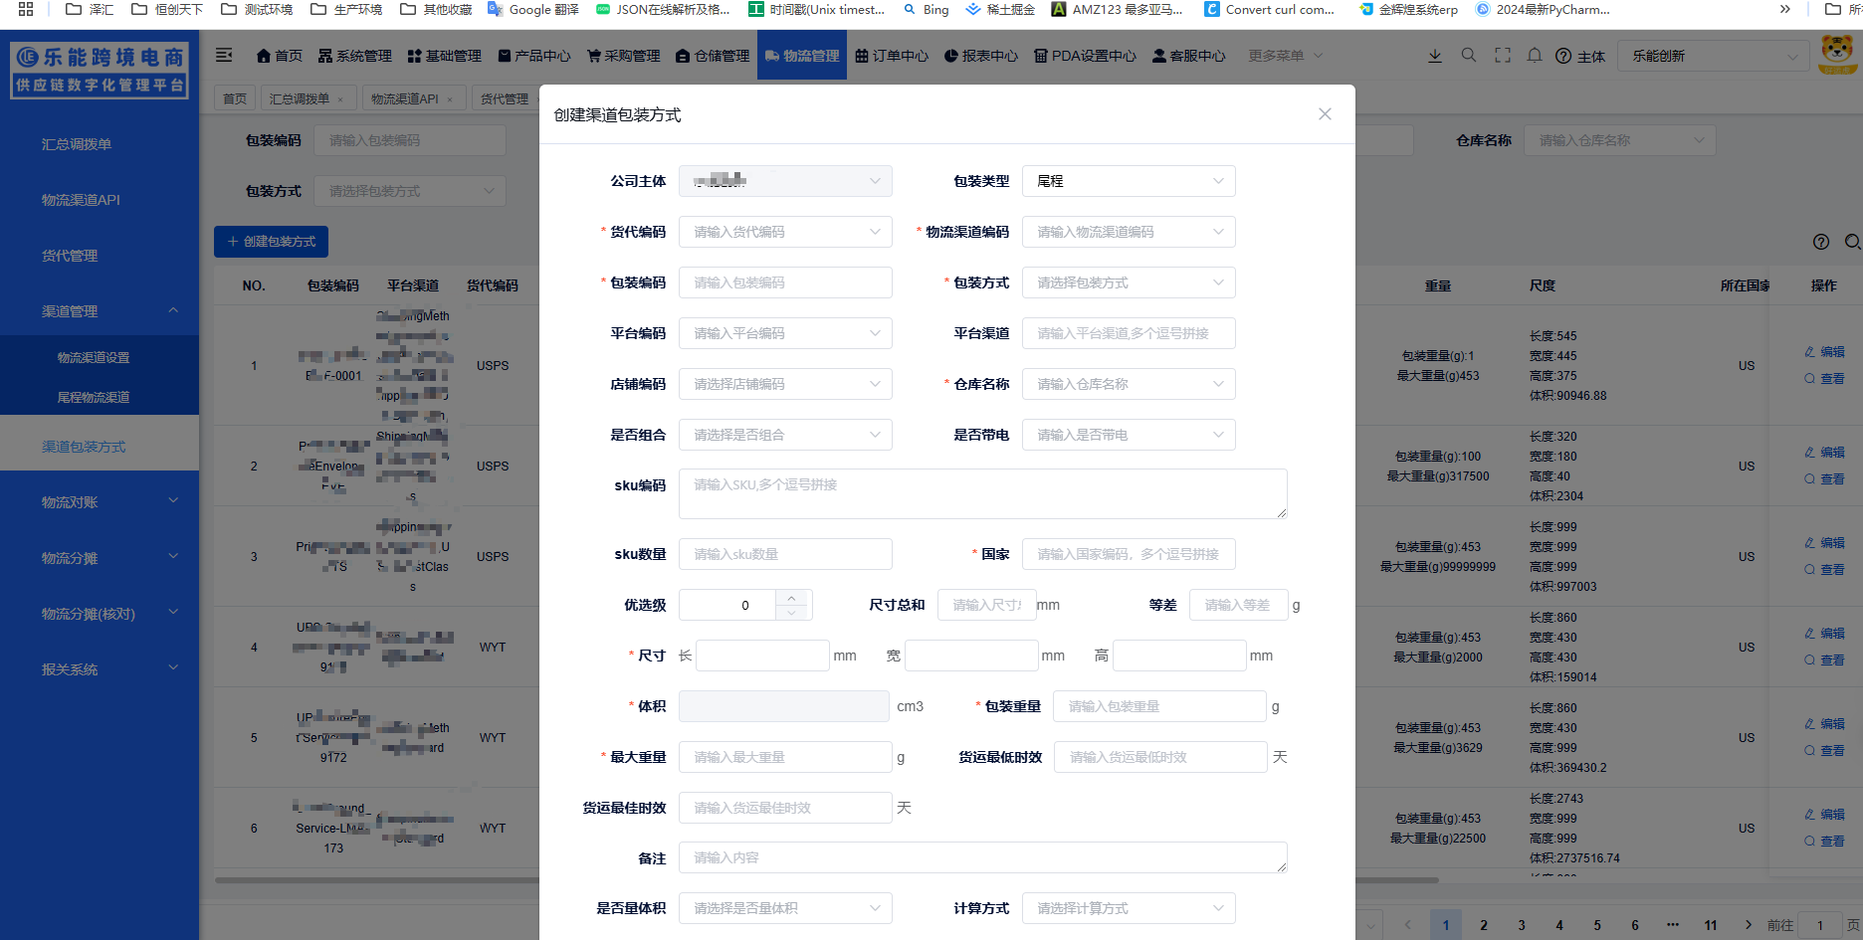This screenshot has width=1863, height=940.
Task: Click the help icon above the table
Action: [1821, 242]
